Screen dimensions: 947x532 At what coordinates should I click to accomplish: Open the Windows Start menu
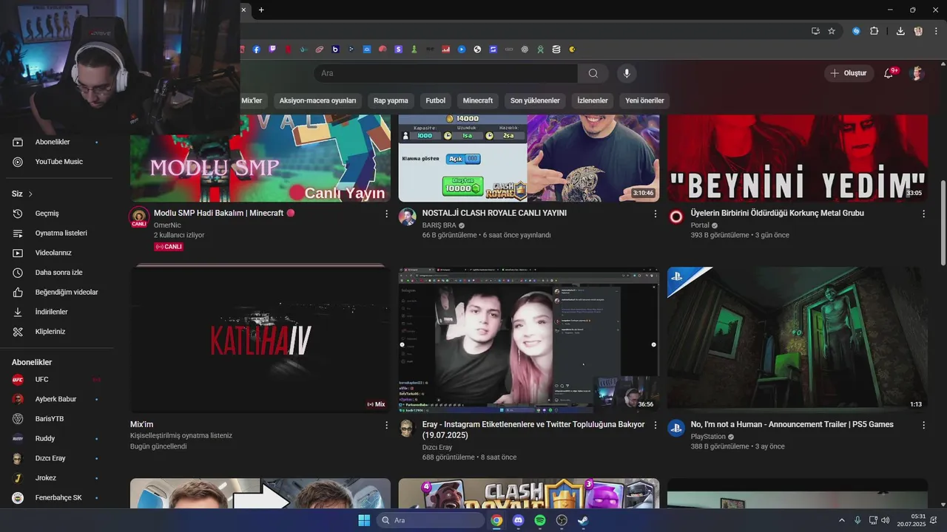(364, 520)
